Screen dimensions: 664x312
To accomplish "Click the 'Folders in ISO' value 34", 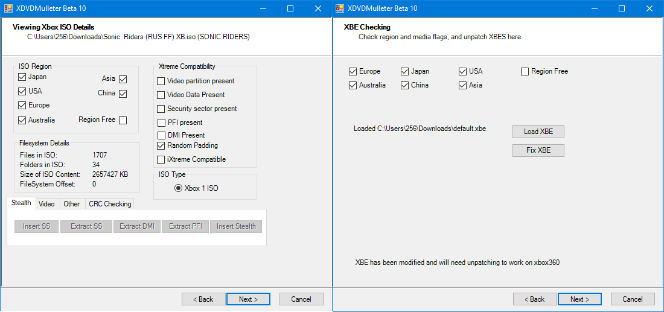I will 96,165.
